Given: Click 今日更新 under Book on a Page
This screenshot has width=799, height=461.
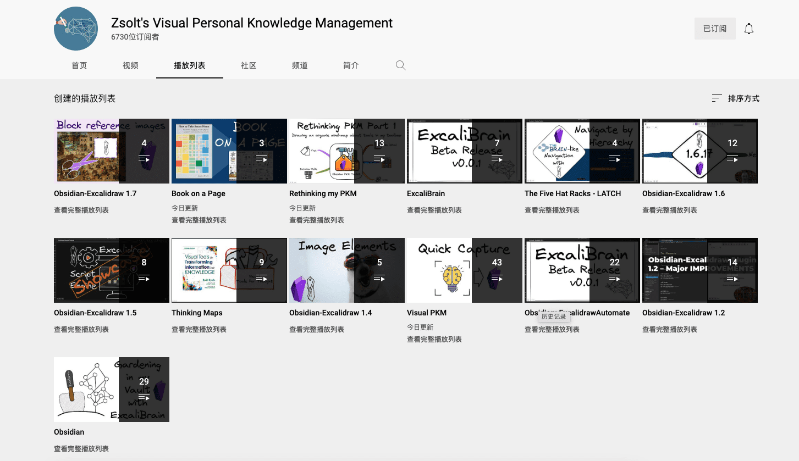Looking at the screenshot, I should [x=185, y=208].
